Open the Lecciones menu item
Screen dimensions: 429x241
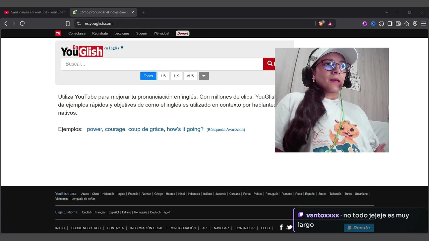point(122,33)
